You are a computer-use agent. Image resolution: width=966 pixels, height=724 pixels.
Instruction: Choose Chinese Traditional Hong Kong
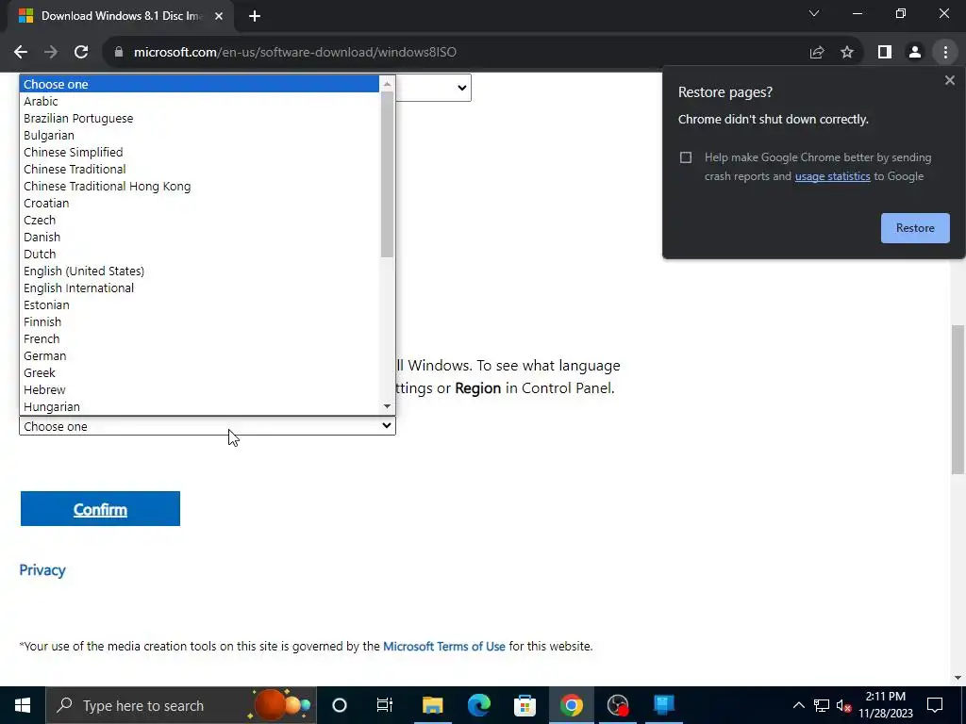pyautogui.click(x=199, y=186)
